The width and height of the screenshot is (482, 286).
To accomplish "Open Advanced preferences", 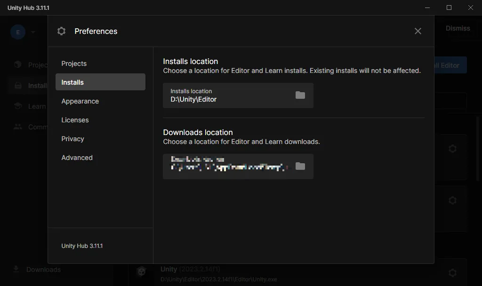I will point(100,158).
